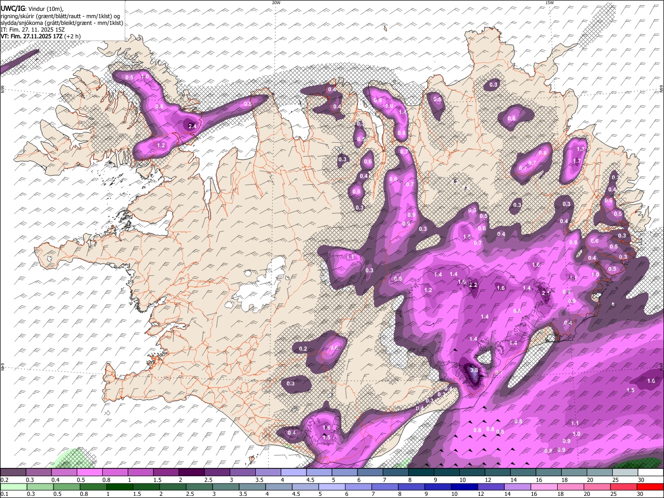The width and height of the screenshot is (664, 498).
Task: Click the violet 12 swatch in lower legend
Action: click(491, 487)
